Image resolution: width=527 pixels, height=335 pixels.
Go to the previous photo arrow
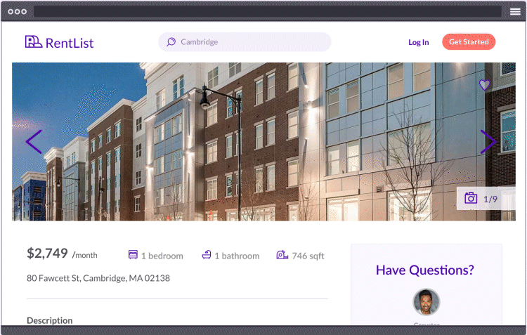click(x=34, y=142)
